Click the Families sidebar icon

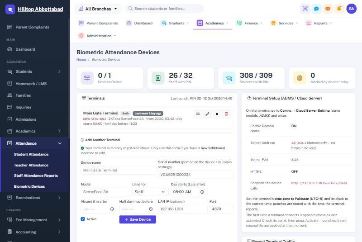[10, 95]
